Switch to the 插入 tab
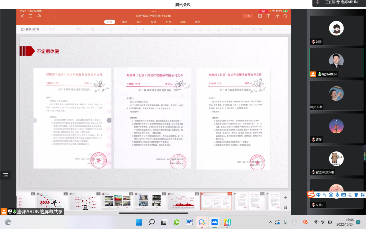Screen dimensions: 366x229 [x=139, y=22]
